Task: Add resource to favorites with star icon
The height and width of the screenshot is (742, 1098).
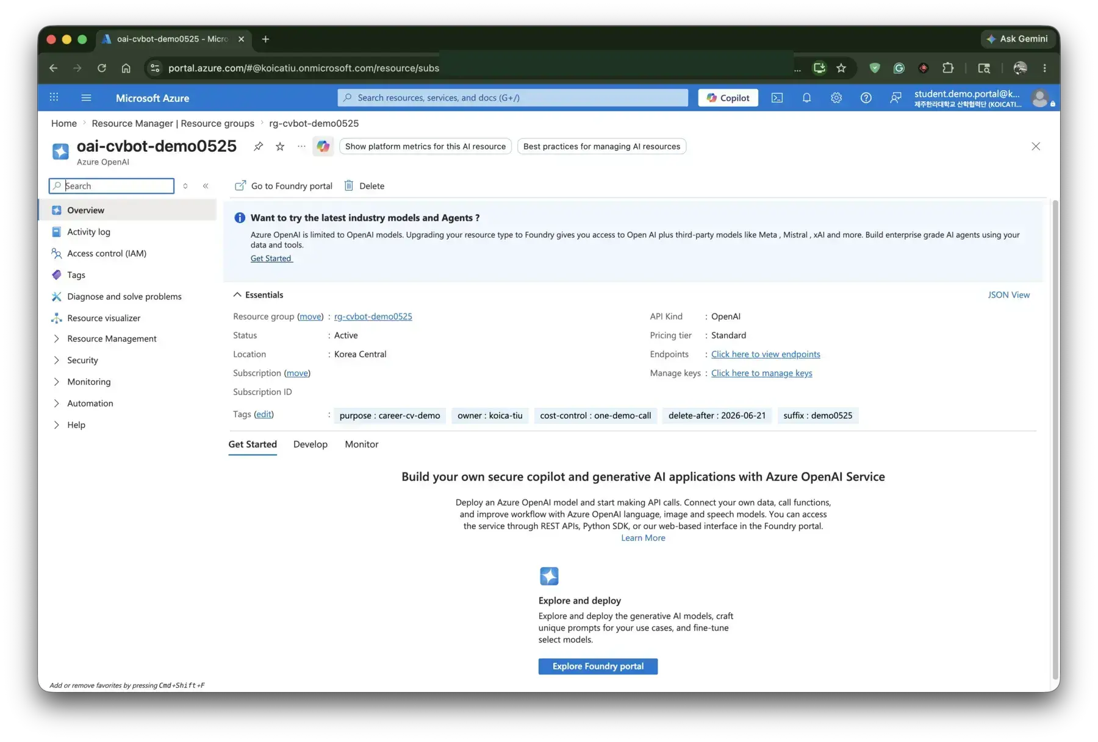Action: click(x=280, y=146)
